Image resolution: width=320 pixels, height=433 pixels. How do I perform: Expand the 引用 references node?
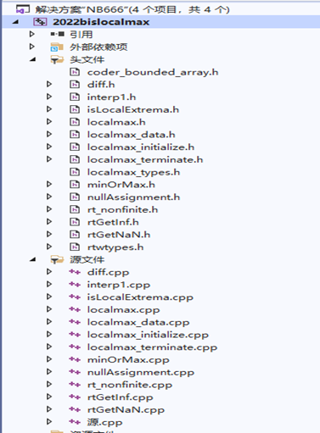(32, 34)
